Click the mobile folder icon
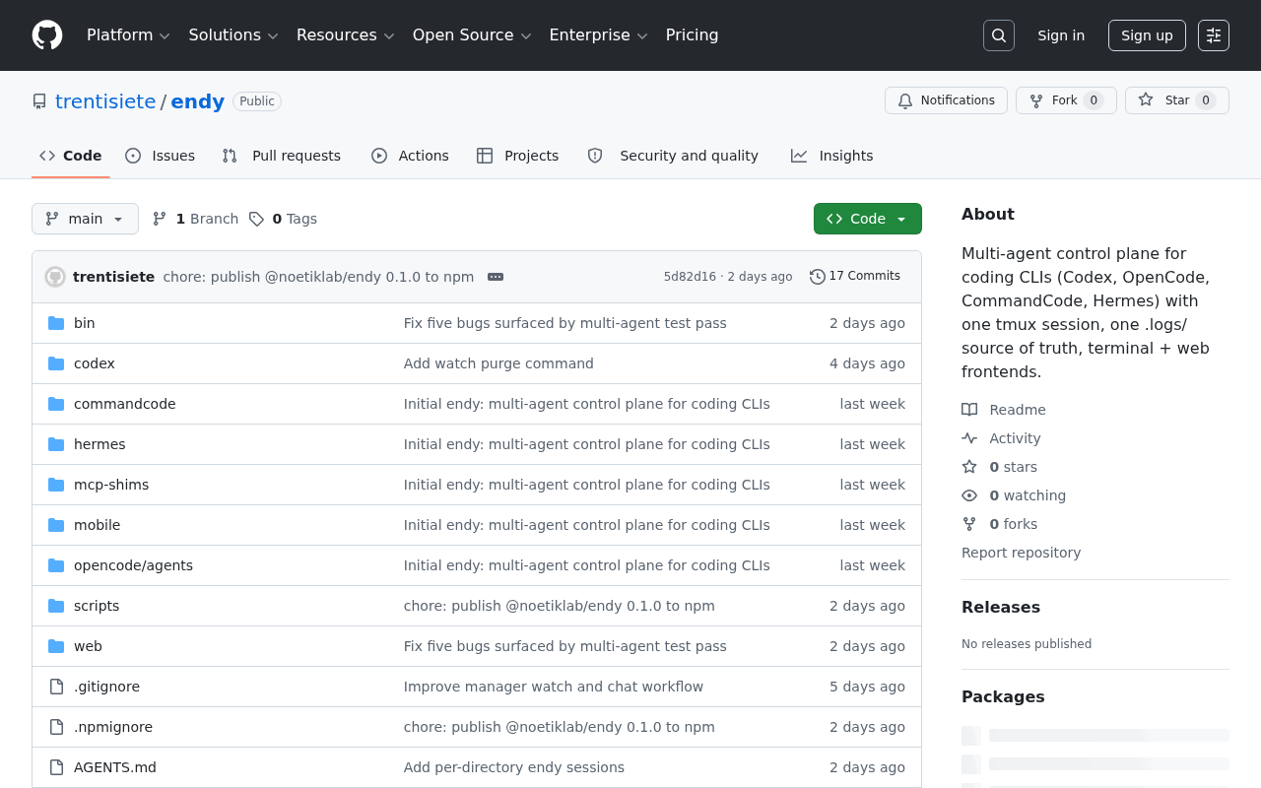The image size is (1261, 788). point(56,525)
